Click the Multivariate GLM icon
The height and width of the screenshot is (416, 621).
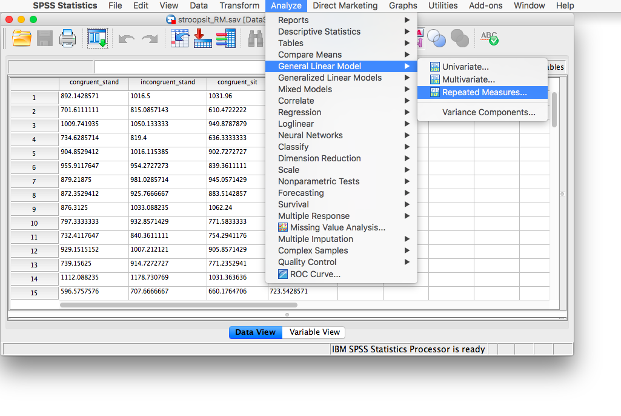tap(435, 79)
